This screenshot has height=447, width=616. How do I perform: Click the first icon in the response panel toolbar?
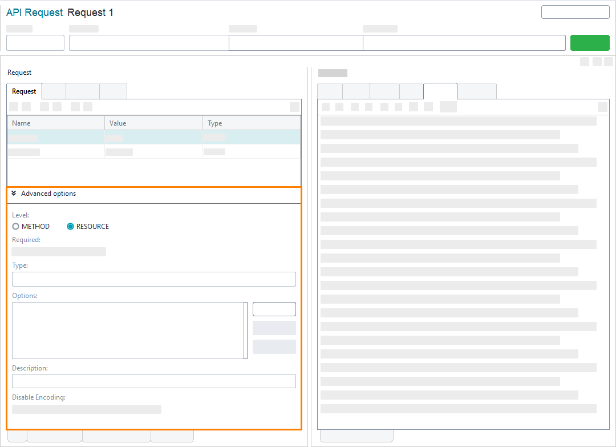tap(325, 106)
